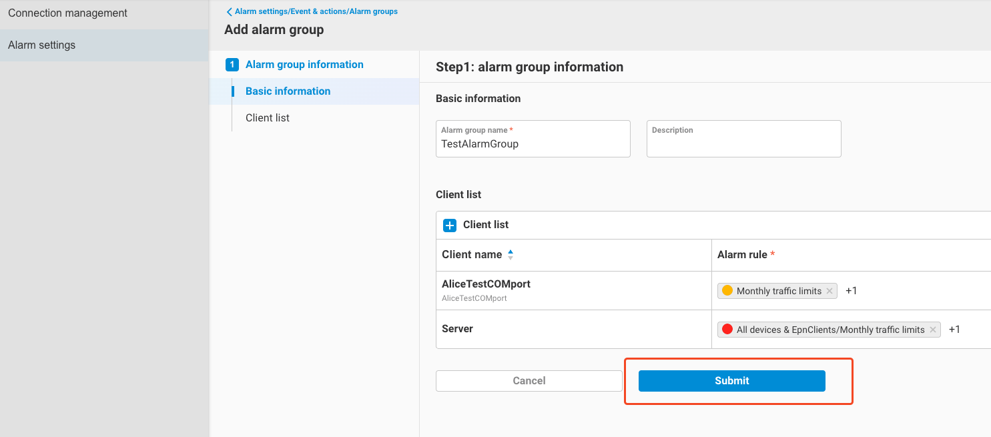Click the ascending sort arrow on Client name

point(510,252)
